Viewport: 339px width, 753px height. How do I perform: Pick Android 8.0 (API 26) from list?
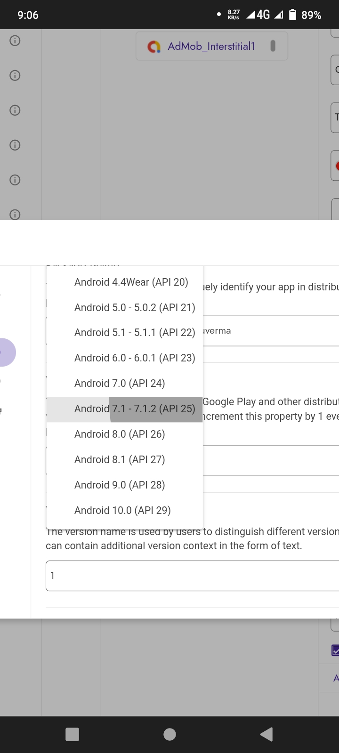(x=120, y=434)
